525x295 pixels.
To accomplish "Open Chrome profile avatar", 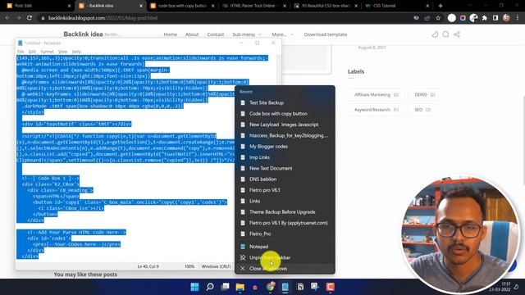I will [x=506, y=18].
